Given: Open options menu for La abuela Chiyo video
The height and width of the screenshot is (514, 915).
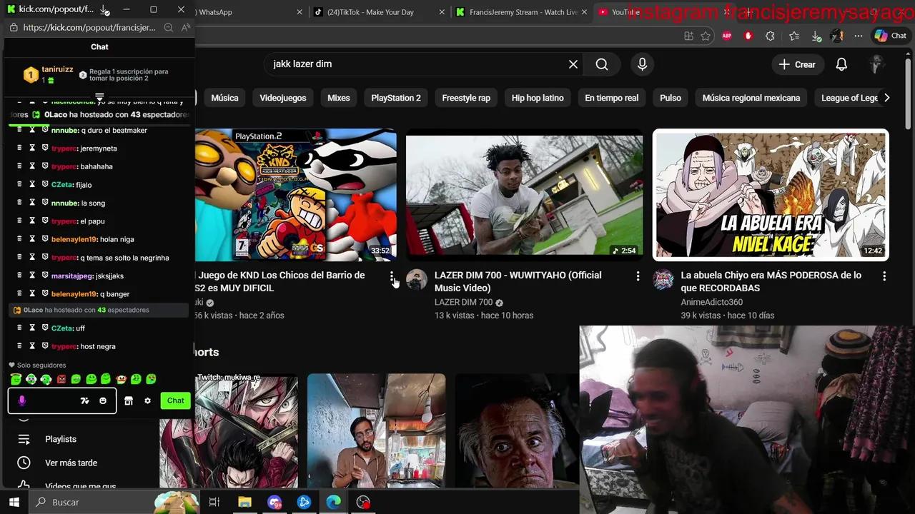Looking at the screenshot, I should (884, 276).
